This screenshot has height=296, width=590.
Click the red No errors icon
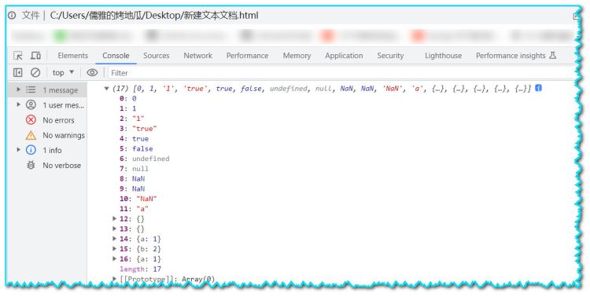click(x=31, y=120)
